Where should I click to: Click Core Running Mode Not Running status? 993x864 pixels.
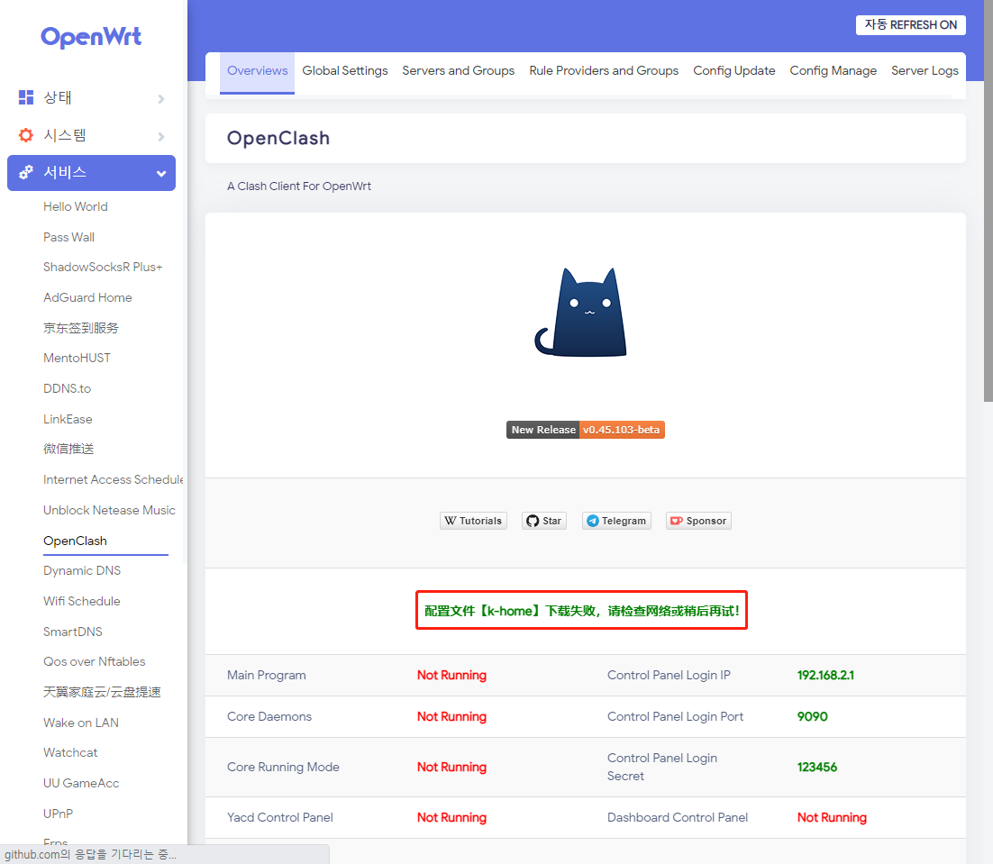tap(451, 768)
